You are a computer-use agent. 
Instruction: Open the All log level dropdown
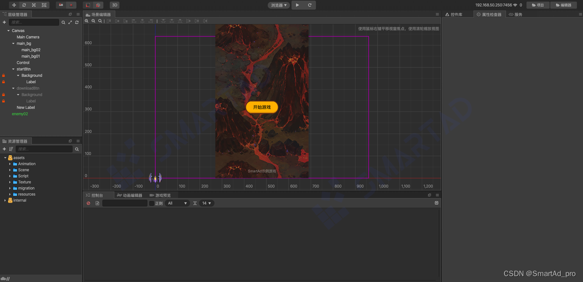[178, 203]
